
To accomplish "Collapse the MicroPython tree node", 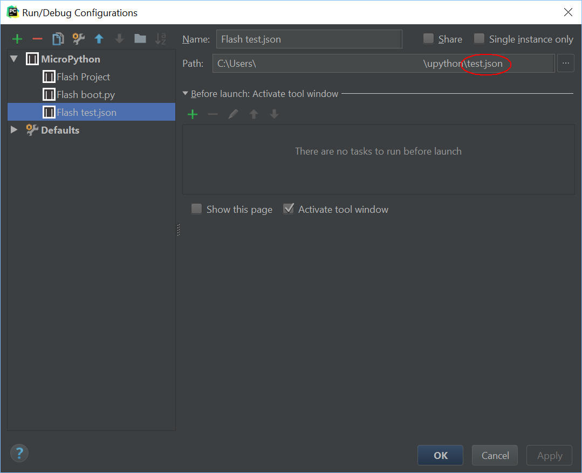I will point(14,59).
